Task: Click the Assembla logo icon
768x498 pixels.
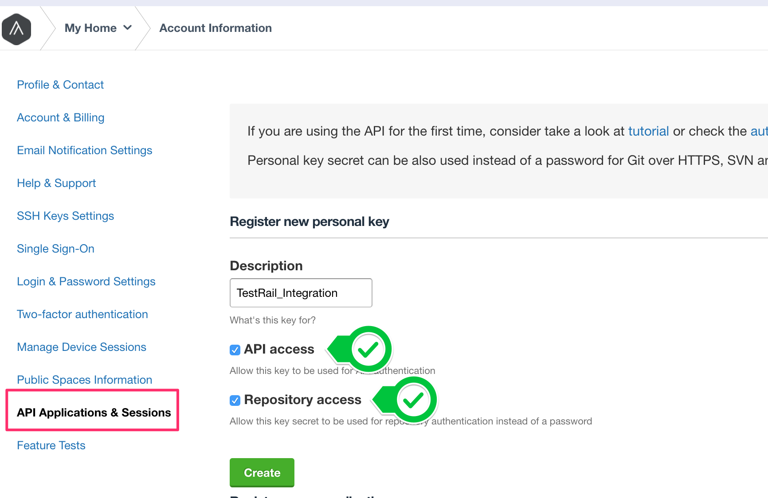Action: tap(16, 29)
